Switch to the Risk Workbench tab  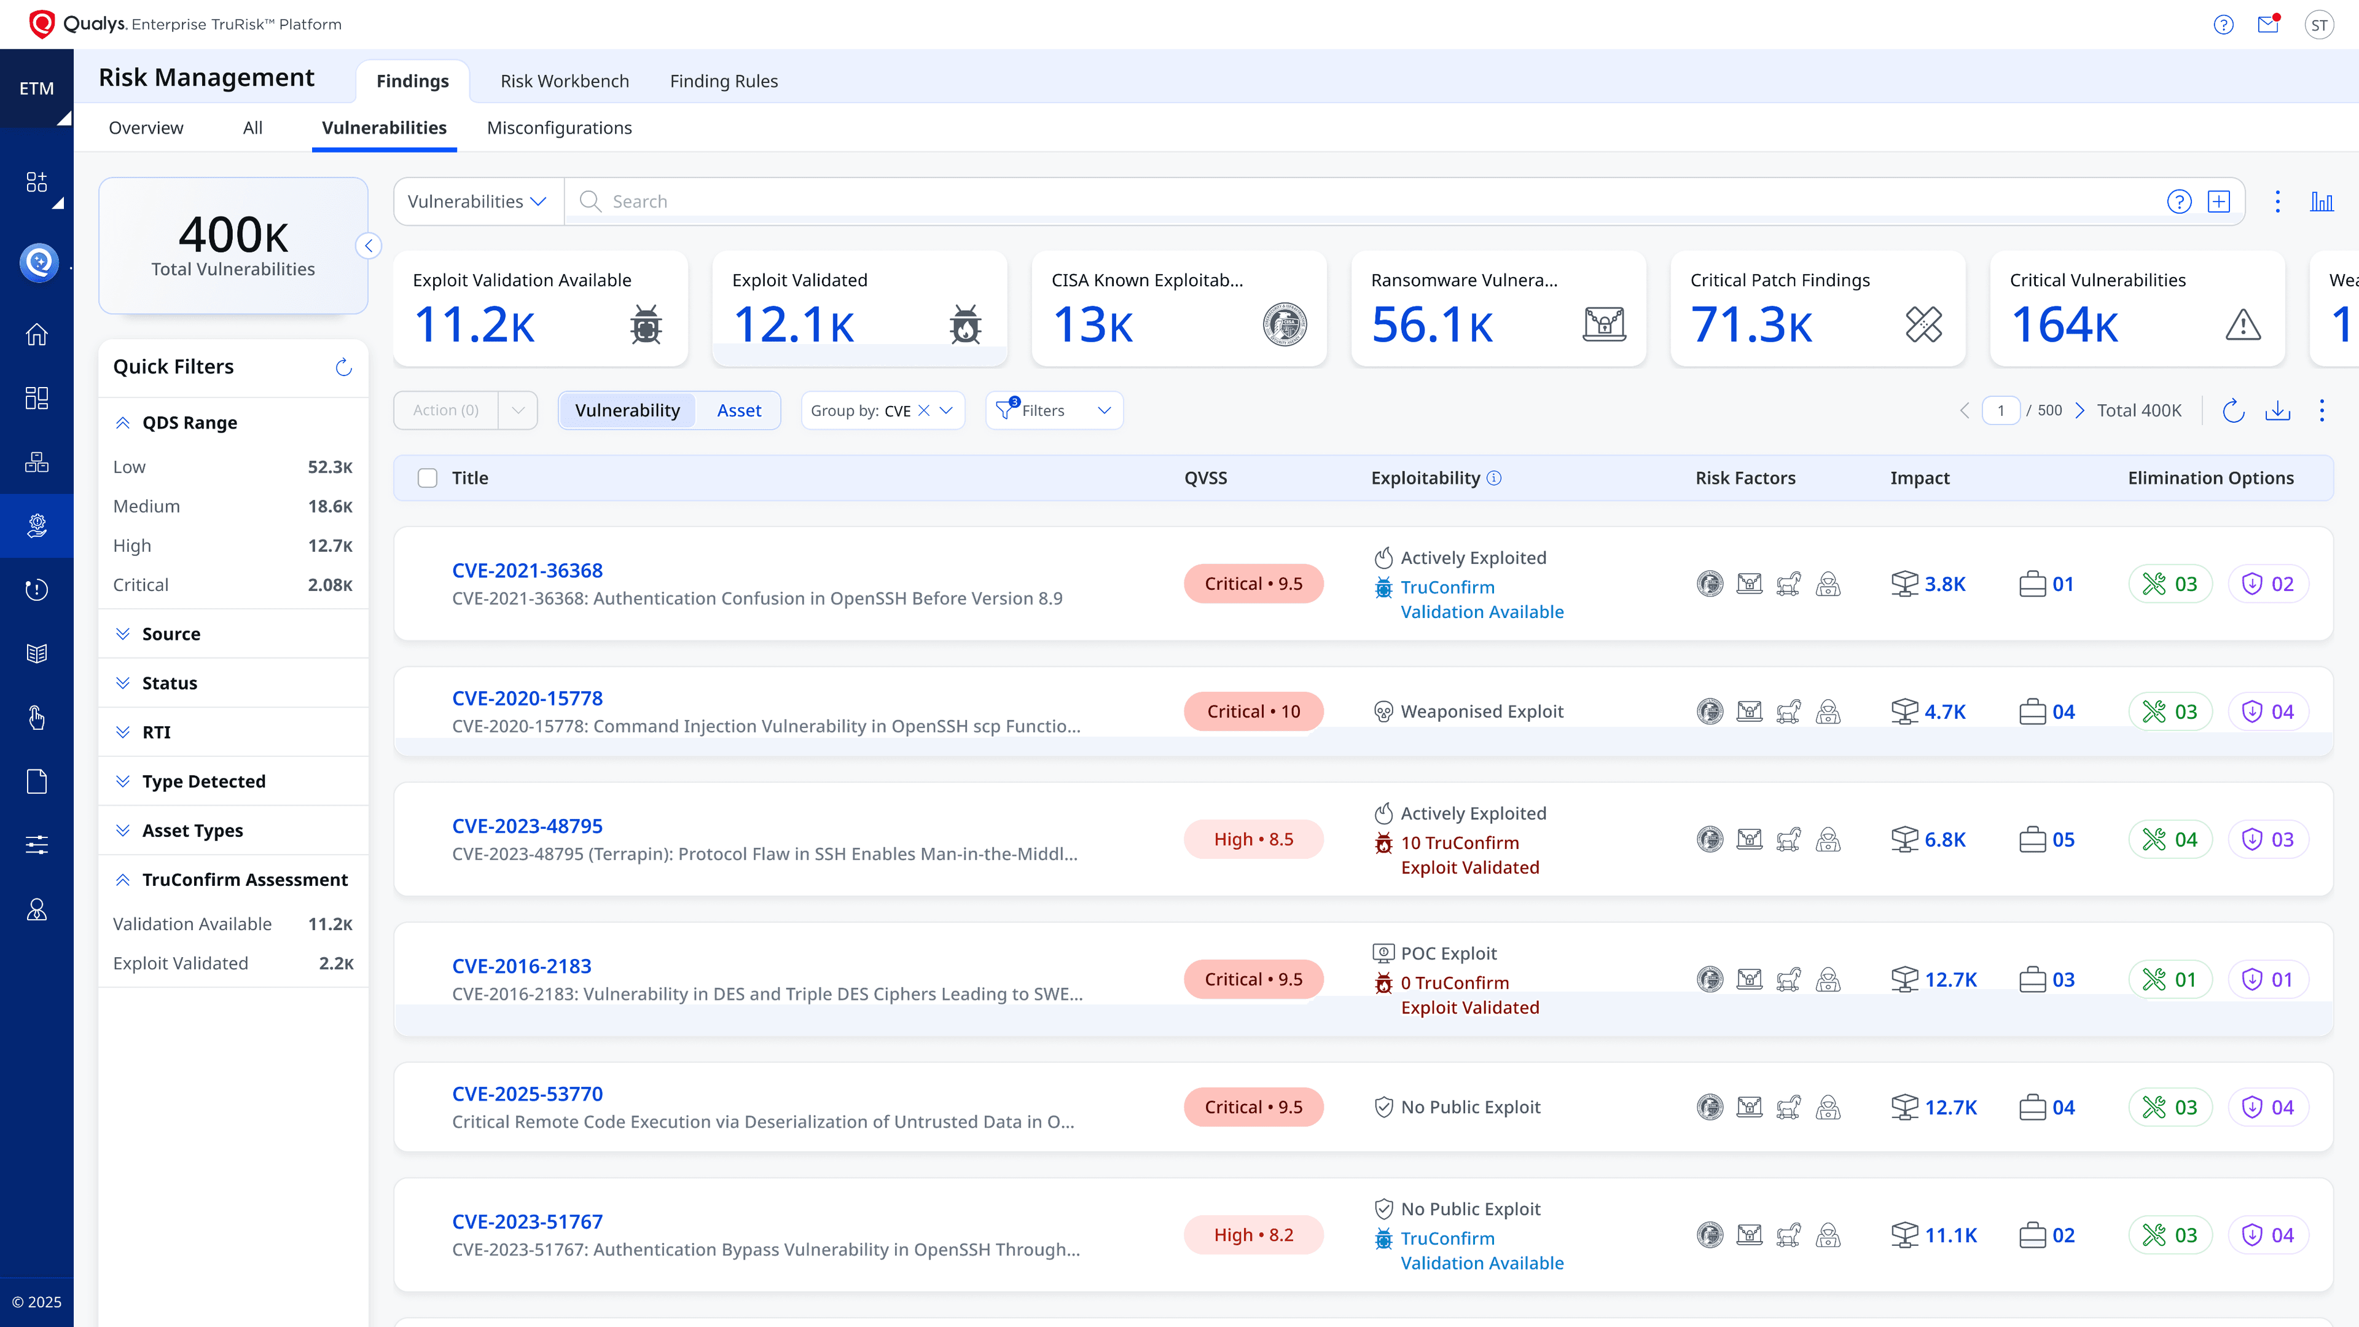pyautogui.click(x=564, y=82)
